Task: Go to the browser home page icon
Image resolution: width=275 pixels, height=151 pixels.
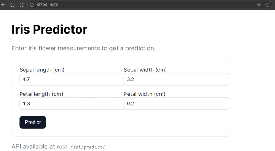Action: pos(21,5)
